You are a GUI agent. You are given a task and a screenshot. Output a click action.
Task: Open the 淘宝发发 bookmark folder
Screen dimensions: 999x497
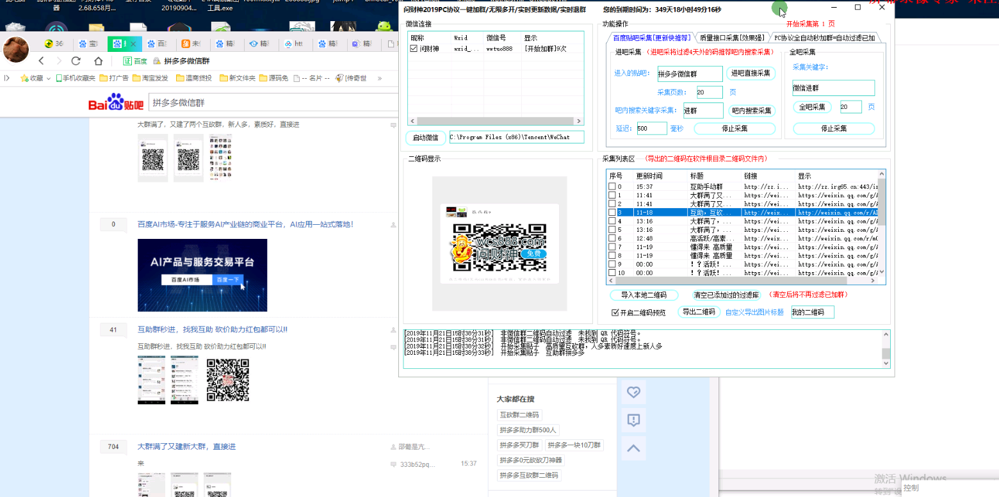coord(150,78)
